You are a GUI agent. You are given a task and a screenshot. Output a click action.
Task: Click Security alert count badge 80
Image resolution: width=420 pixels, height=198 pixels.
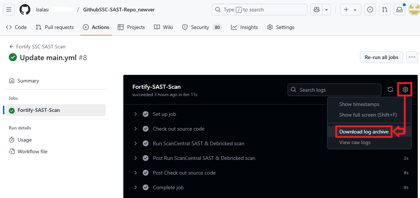pyautogui.click(x=217, y=27)
